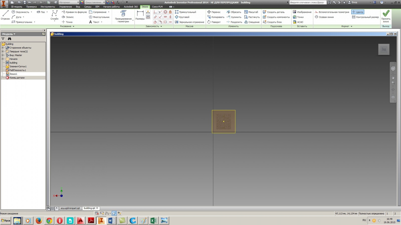Image resolution: width=401 pixels, height=225 pixels.
Task: Select the Дуга arc tool
Action: click(17, 17)
